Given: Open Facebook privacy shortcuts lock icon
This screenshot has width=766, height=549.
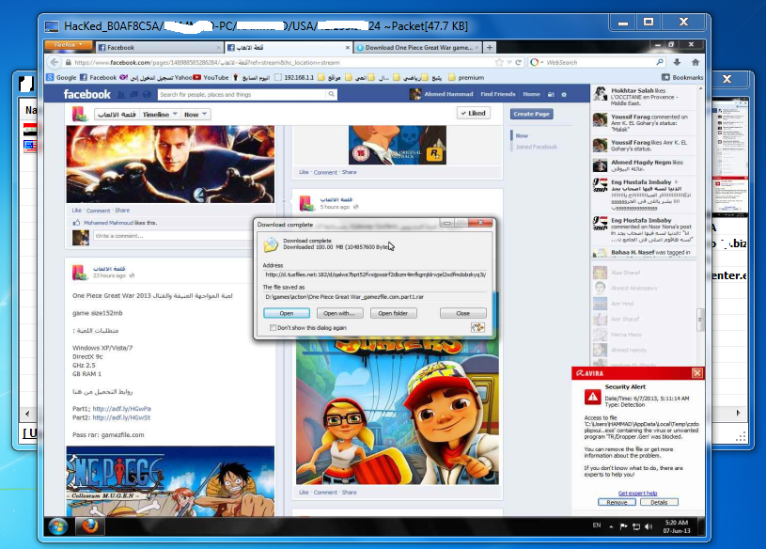Looking at the screenshot, I should (x=551, y=94).
